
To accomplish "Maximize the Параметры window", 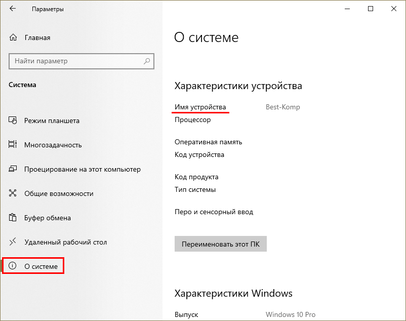I will (x=371, y=9).
